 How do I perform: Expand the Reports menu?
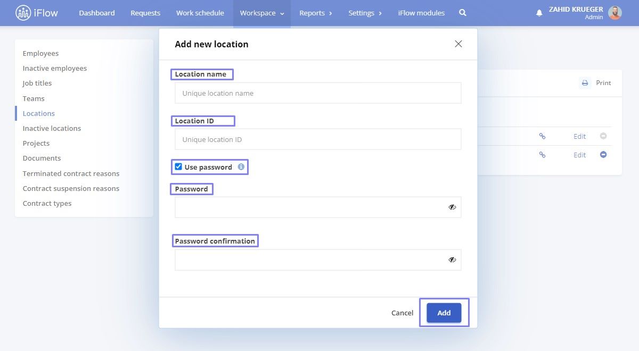(315, 13)
